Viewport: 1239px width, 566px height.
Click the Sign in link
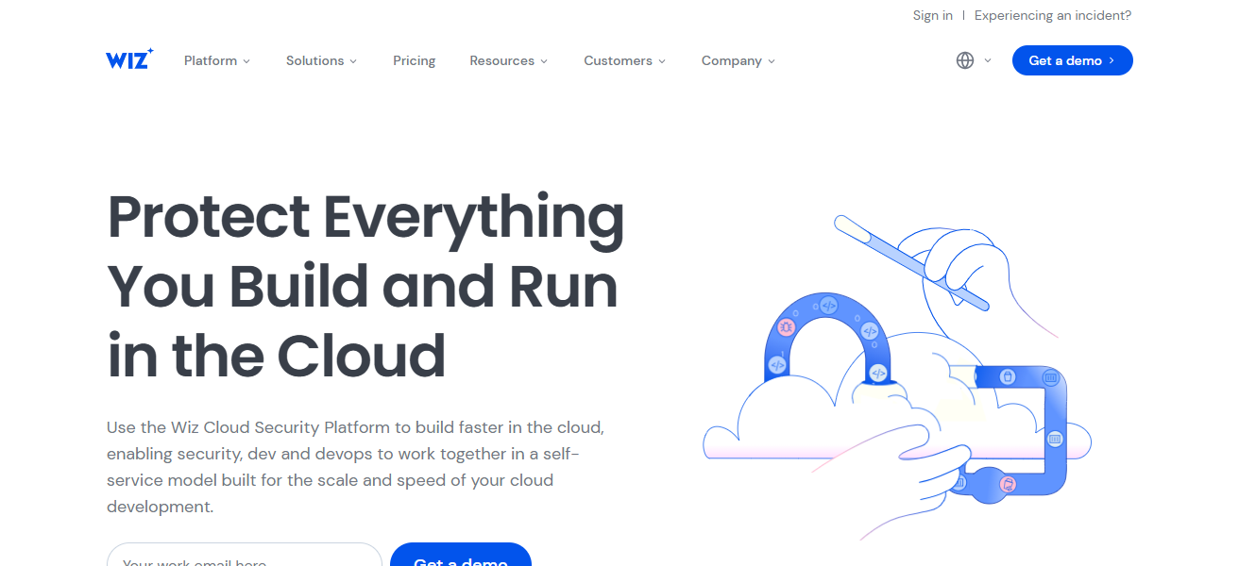(932, 15)
